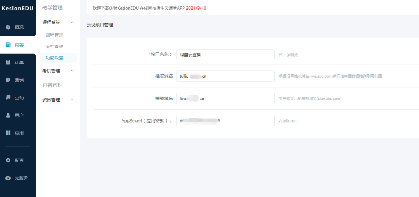419x197 pixels.
Task: Open 专栏管理 in the submenu
Action: coord(55,47)
